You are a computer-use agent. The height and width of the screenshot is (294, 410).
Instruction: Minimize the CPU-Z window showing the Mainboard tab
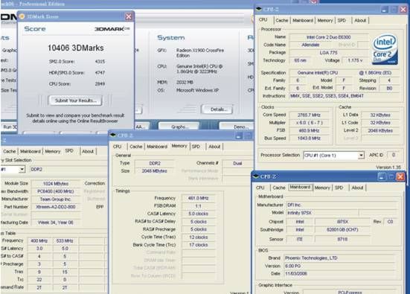coord(382,176)
